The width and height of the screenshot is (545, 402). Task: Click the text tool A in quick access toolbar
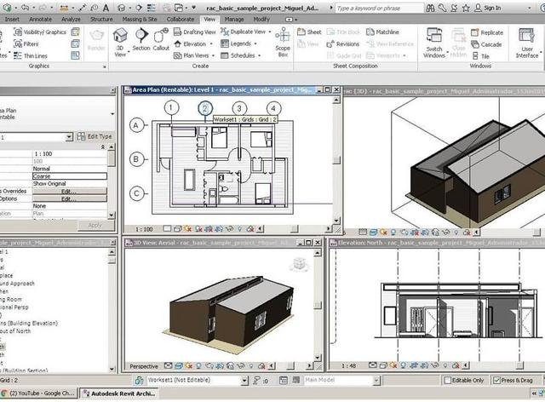point(106,8)
